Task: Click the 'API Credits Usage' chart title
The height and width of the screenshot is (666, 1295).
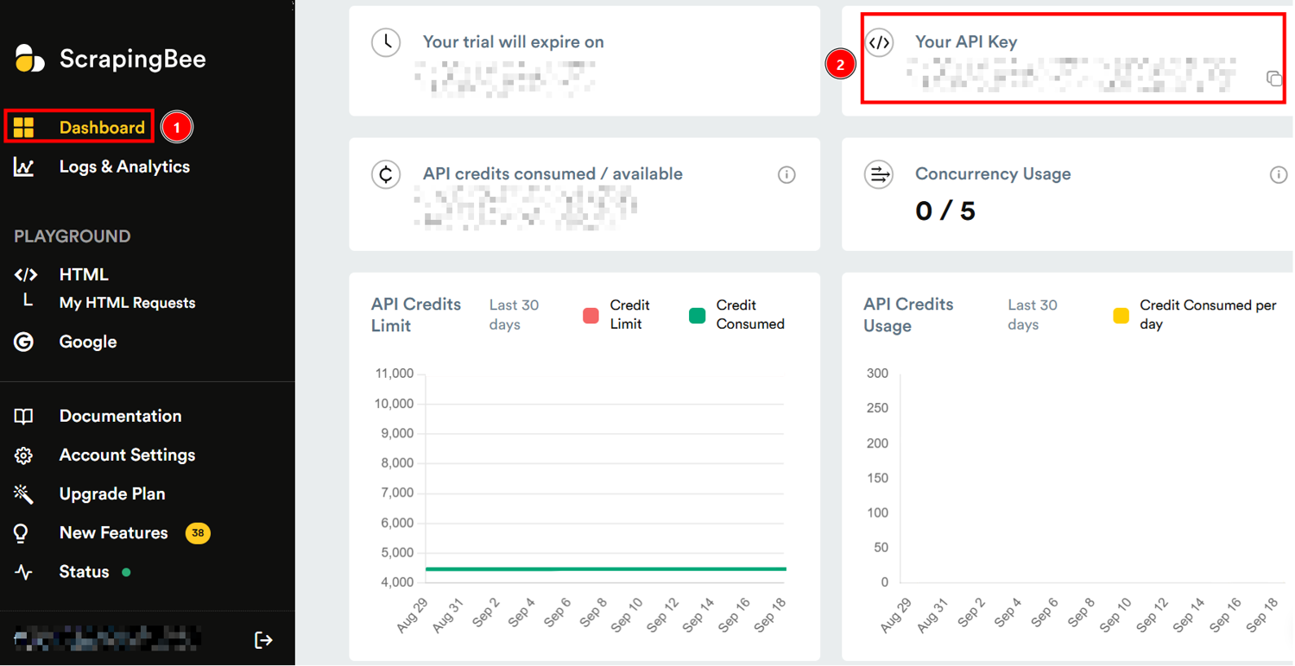Action: [x=908, y=315]
